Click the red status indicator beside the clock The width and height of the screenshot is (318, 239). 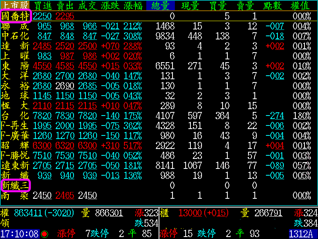pos(45,234)
